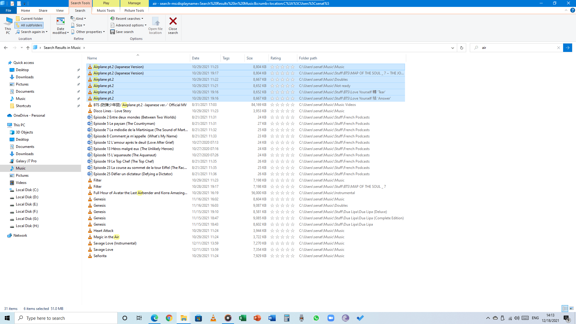Sort by the Size column header
The height and width of the screenshot is (324, 576).
[256, 58]
